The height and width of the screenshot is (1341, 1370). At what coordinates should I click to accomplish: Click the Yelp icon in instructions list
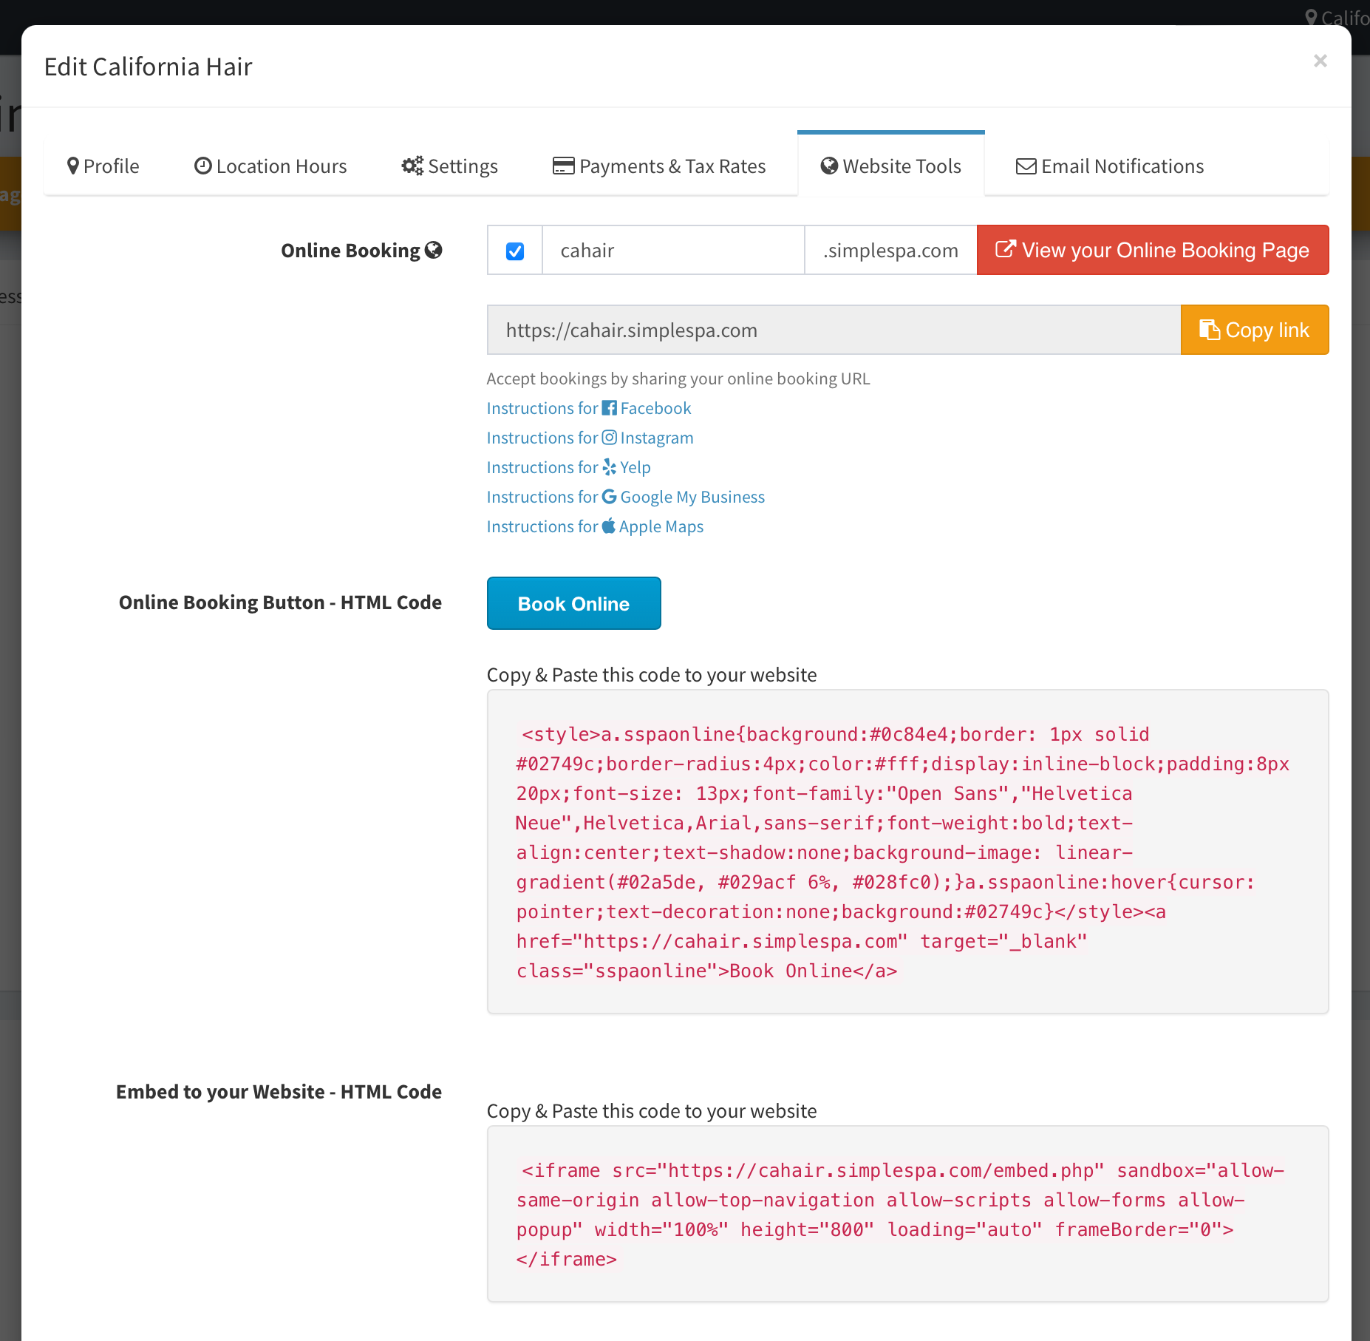609,467
